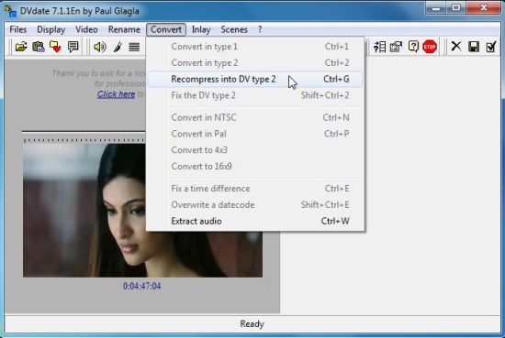Select the Convert to 4x3 entry
Image resolution: width=505 pixels, height=338 pixels.
point(255,150)
